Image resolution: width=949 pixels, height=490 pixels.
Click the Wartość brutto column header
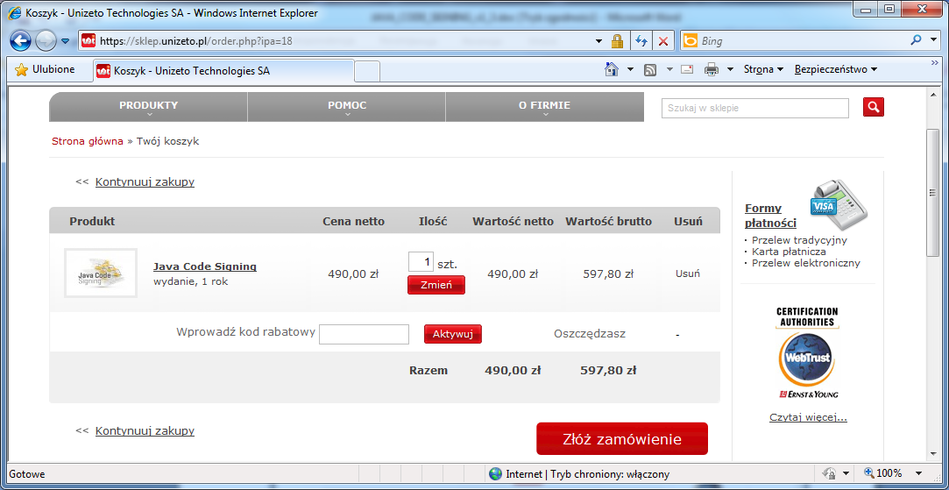pyautogui.click(x=609, y=222)
